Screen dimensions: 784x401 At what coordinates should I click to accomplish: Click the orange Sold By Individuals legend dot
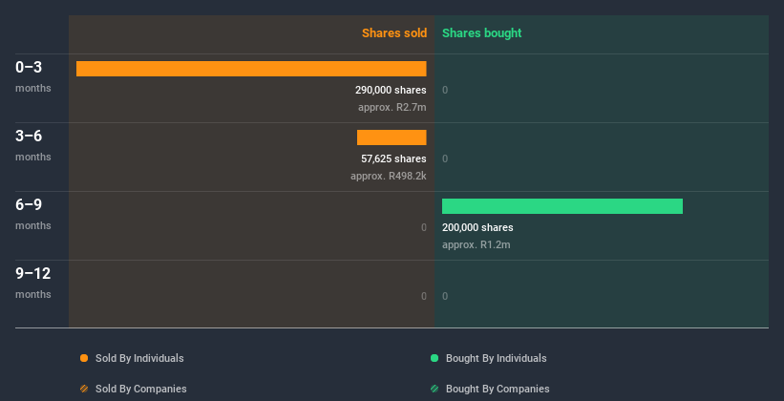tap(84, 358)
